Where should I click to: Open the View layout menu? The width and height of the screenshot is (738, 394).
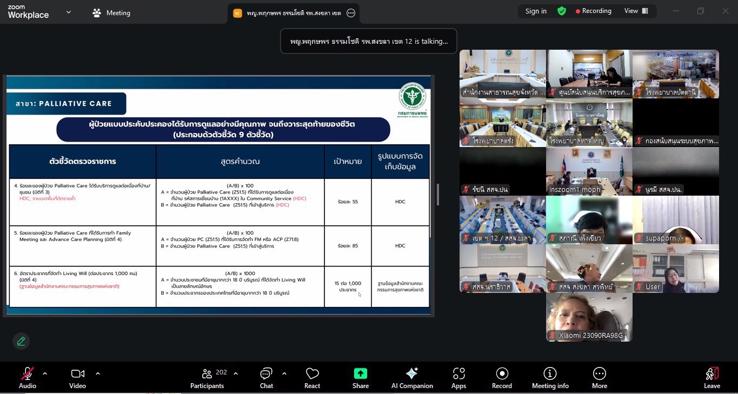pyautogui.click(x=636, y=11)
